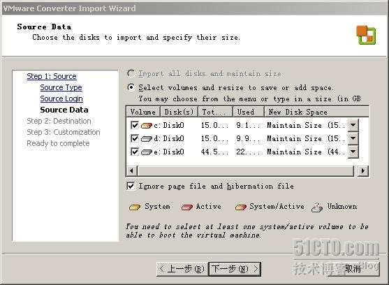Image resolution: width=389 pixels, height=285 pixels.
Task: Click the Active legend drive icon
Action: point(186,207)
